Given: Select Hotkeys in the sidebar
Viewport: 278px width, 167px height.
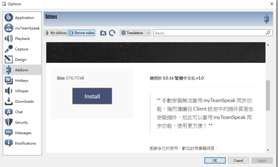Looking at the screenshot, I should click(22, 81).
